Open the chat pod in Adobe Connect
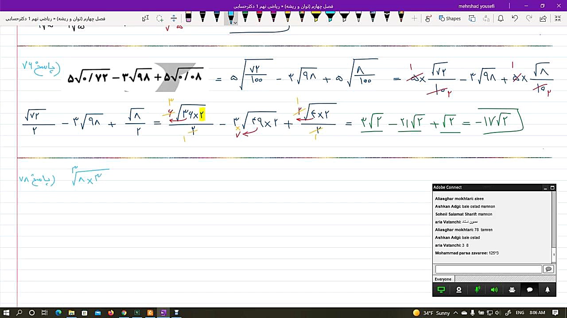The image size is (567, 318). click(530, 290)
